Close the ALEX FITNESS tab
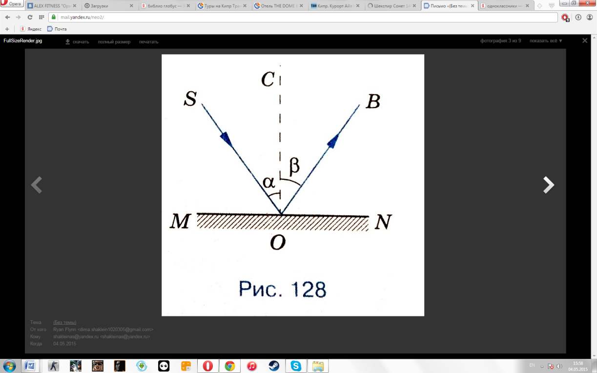This screenshot has height=373, width=597. pyautogui.click(x=74, y=6)
